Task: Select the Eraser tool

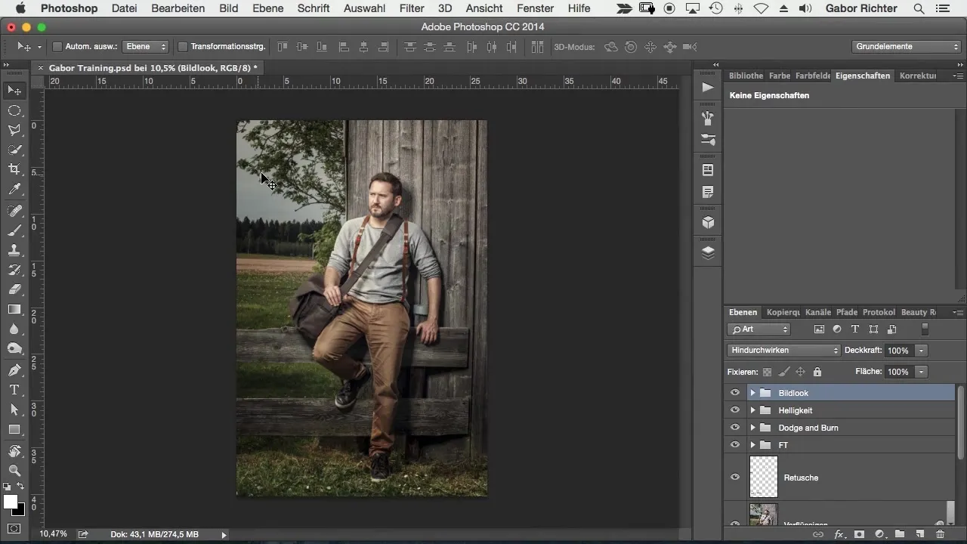Action: pyautogui.click(x=14, y=289)
